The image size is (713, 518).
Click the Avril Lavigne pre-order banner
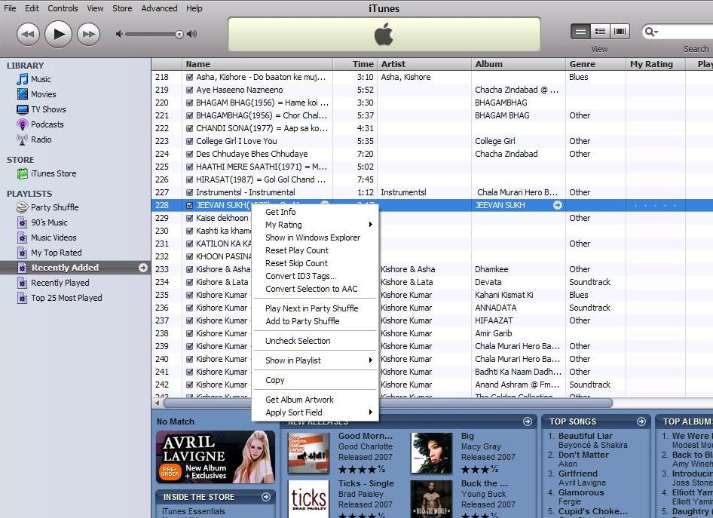click(x=216, y=457)
